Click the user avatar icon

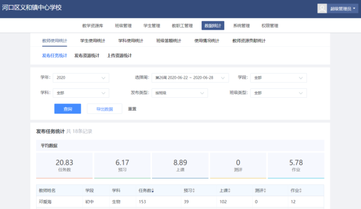point(322,9)
